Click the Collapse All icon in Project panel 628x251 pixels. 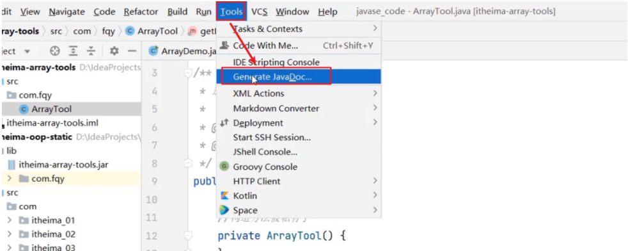(x=91, y=51)
